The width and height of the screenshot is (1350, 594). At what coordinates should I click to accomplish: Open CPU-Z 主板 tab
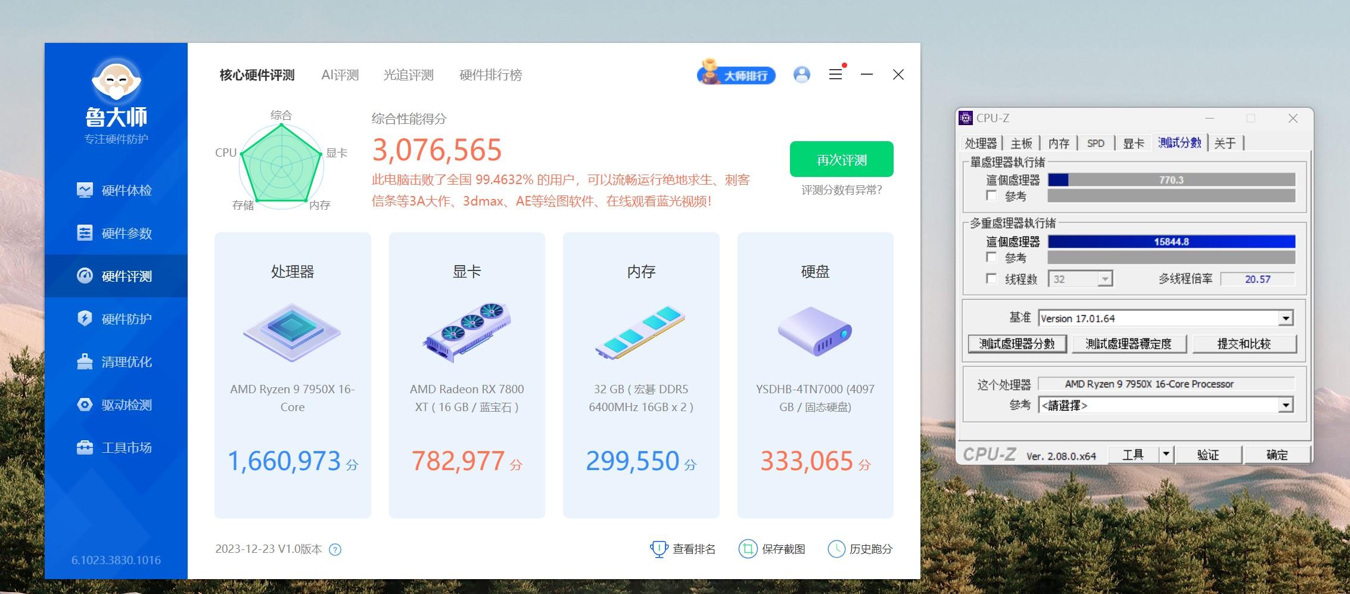click(x=1021, y=143)
